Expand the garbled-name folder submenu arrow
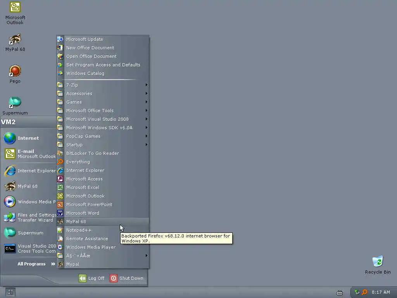397x298 pixels. [146, 256]
